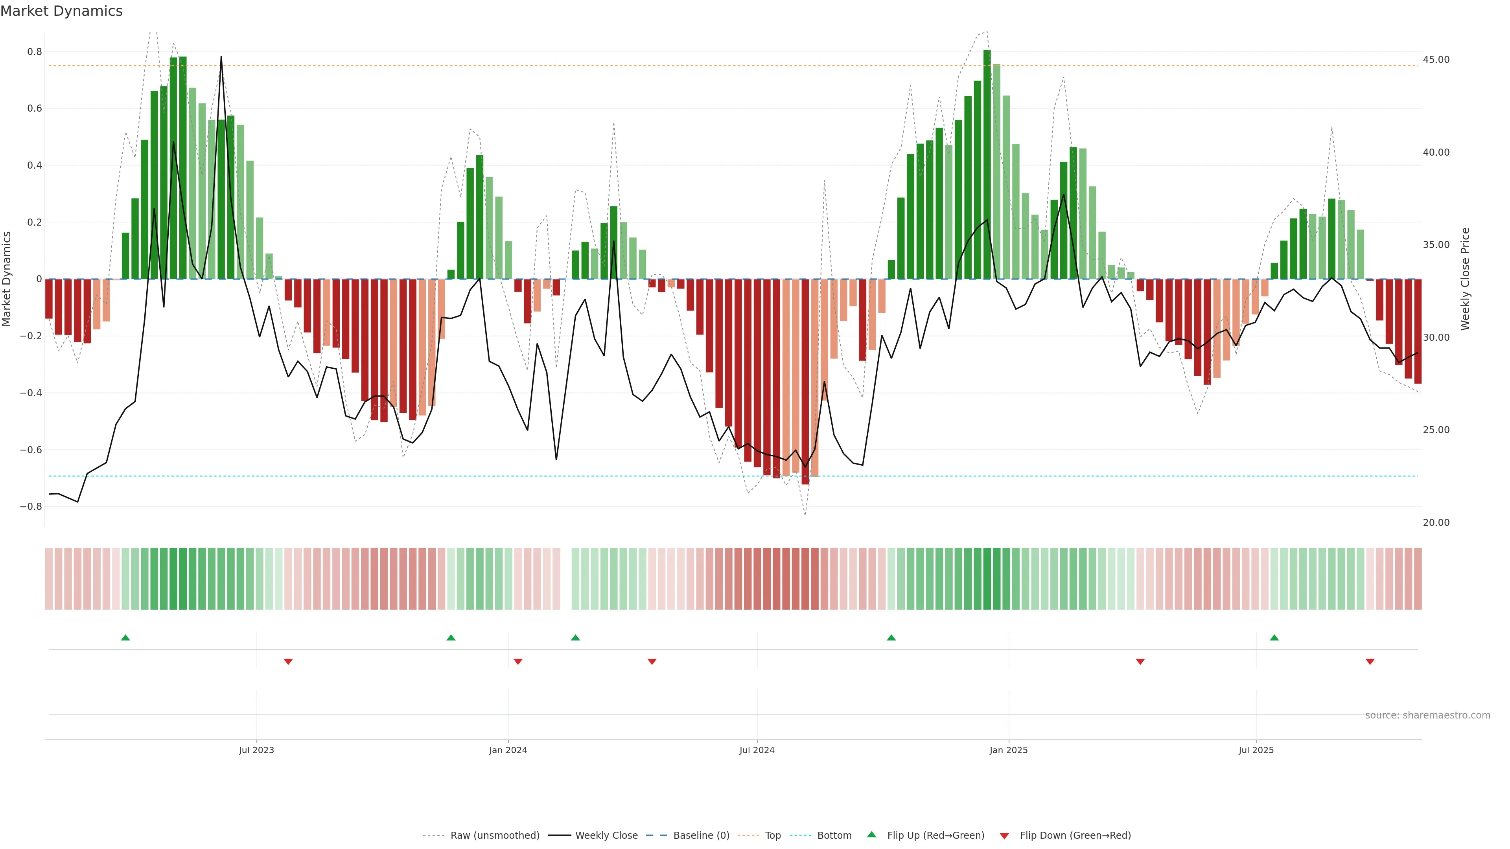Viewport: 1510px width, 849px height.
Task: Click Flip Up triangle between Jul 2024 and Jan 2025
Action: tap(891, 638)
